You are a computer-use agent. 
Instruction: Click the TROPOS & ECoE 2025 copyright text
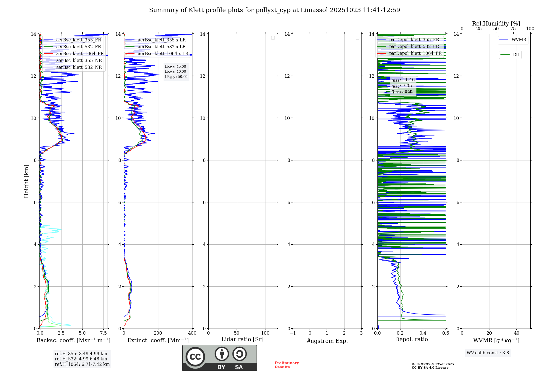[433, 364]
